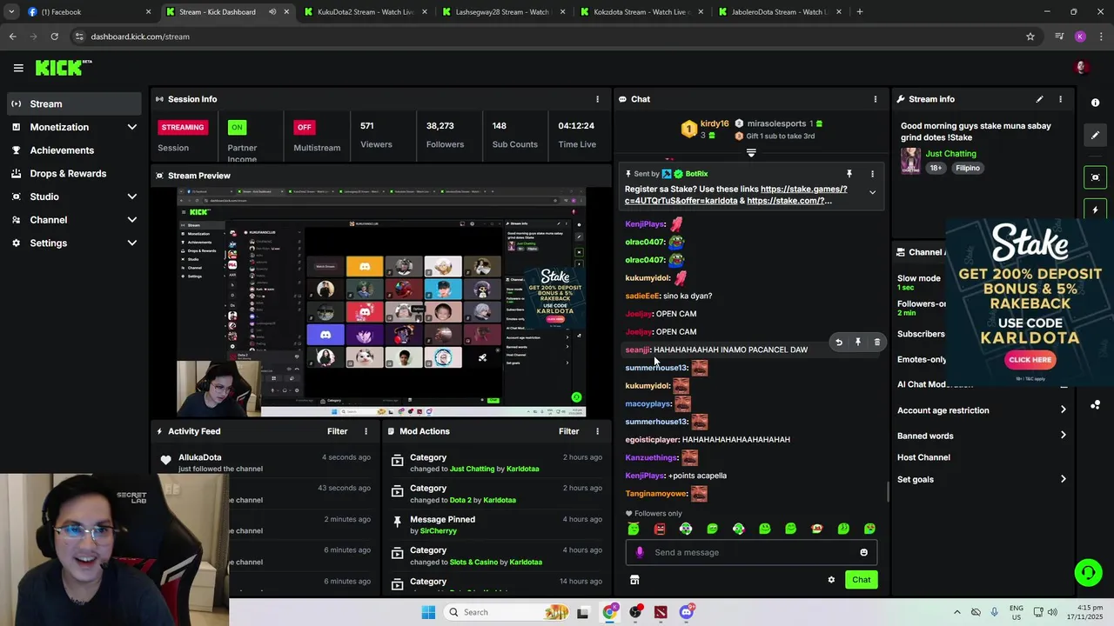Open the browser tab list dropdown
The image size is (1114, 626).
coord(11,12)
